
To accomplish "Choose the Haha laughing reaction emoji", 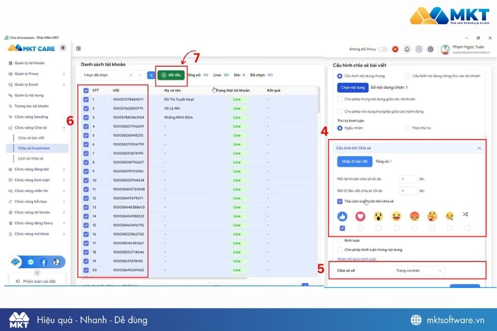I will pos(396,216).
